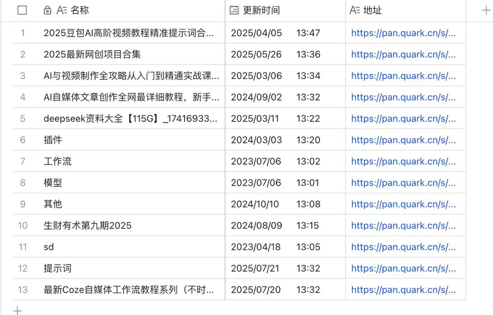The height and width of the screenshot is (315, 493).
Task: Click the text-type icon of 名称 column
Action: [x=62, y=10]
